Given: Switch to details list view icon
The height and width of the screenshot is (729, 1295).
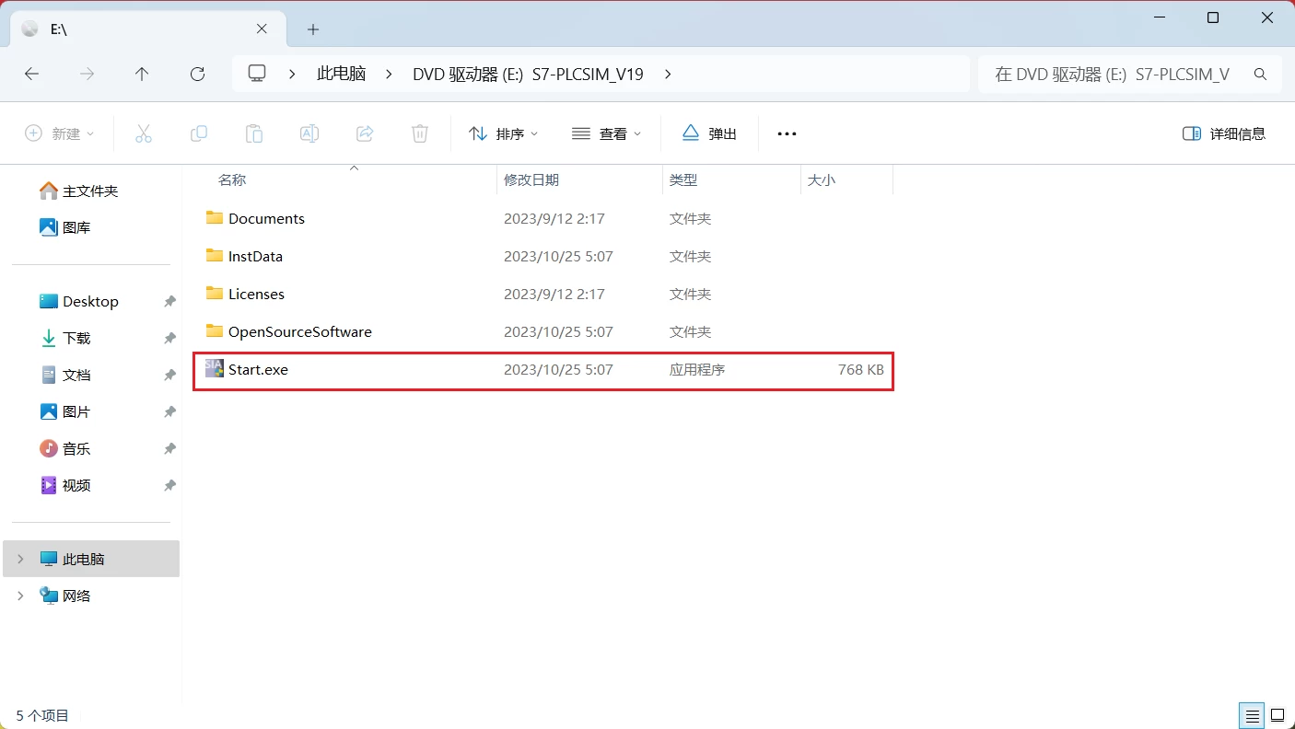Looking at the screenshot, I should click(1253, 715).
